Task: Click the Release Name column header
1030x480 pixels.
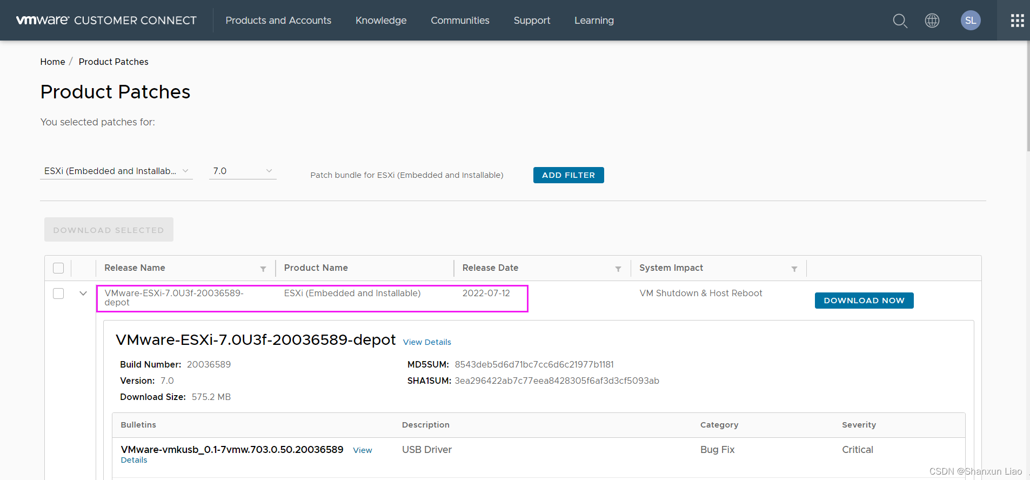Action: 135,268
